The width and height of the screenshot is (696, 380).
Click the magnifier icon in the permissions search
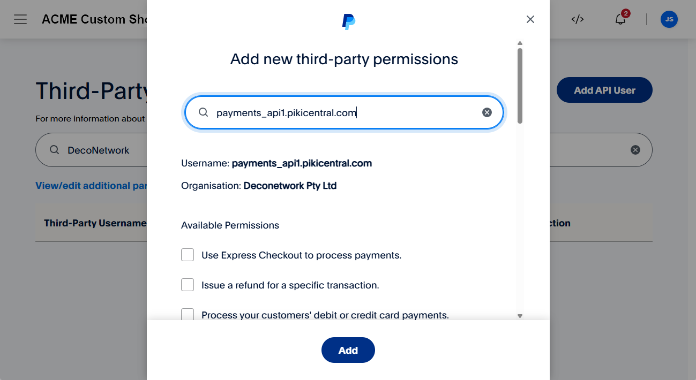pyautogui.click(x=203, y=112)
